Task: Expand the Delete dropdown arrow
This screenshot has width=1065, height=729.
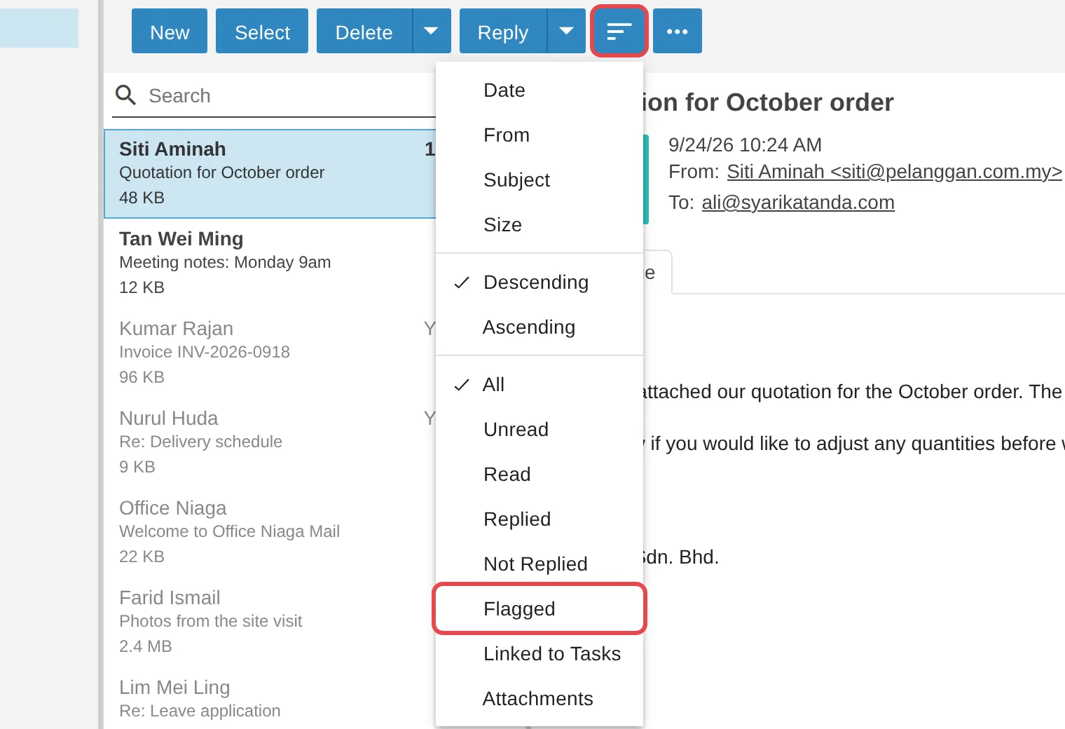Action: pos(432,31)
